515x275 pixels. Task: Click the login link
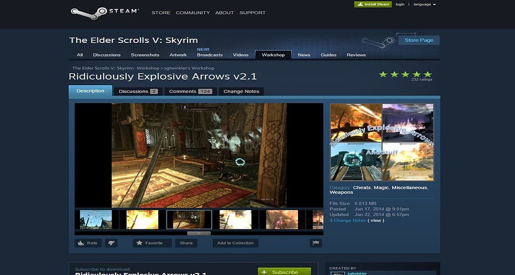[400, 4]
